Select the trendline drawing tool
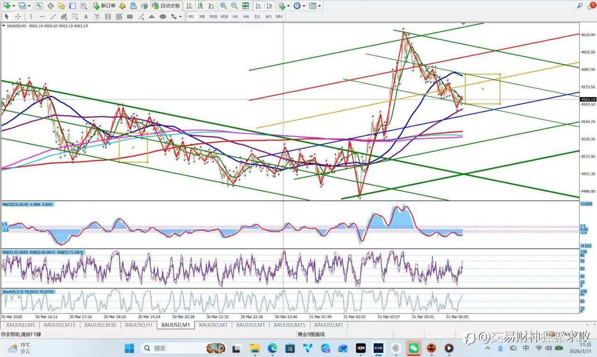Viewport: 597px width, 357px height. tap(53, 16)
